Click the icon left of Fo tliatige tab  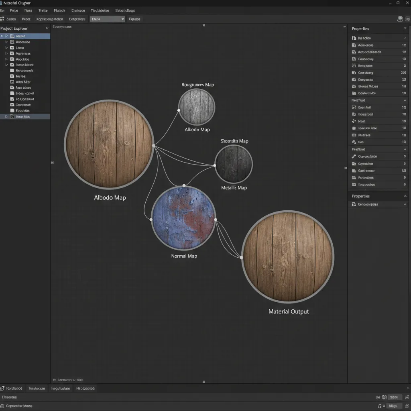pos(2,388)
